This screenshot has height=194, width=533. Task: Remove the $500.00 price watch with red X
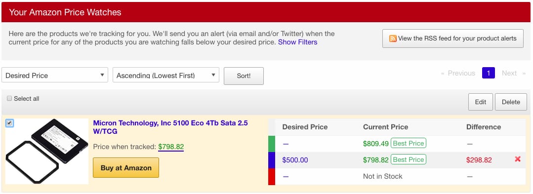coord(518,159)
